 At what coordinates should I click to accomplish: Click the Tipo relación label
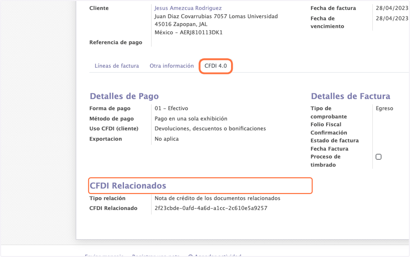tap(107, 198)
